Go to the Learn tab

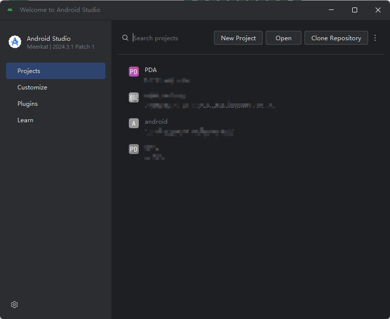pyautogui.click(x=56, y=120)
